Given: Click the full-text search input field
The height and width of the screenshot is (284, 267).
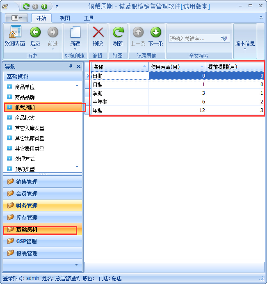Looking at the screenshot, I should (x=193, y=39).
